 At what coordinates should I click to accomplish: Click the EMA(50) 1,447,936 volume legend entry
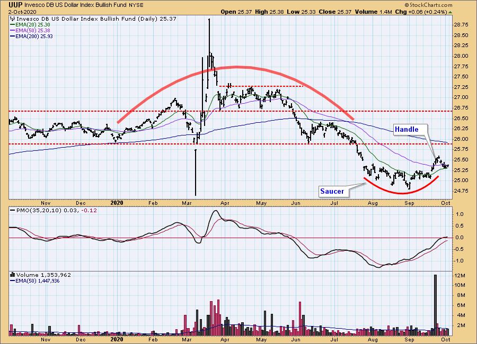pyautogui.click(x=38, y=281)
